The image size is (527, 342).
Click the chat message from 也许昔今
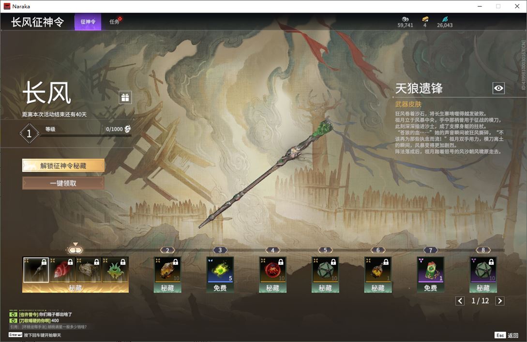pyautogui.click(x=41, y=314)
